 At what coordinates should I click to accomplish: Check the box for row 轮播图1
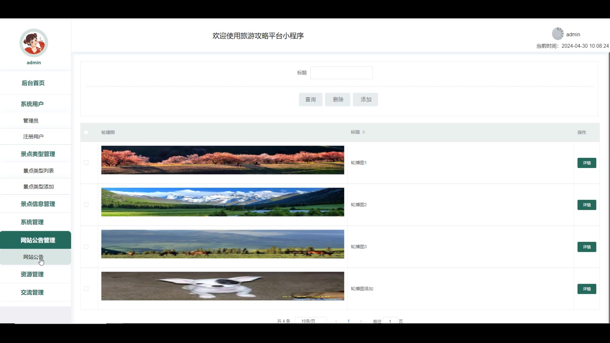(x=86, y=163)
